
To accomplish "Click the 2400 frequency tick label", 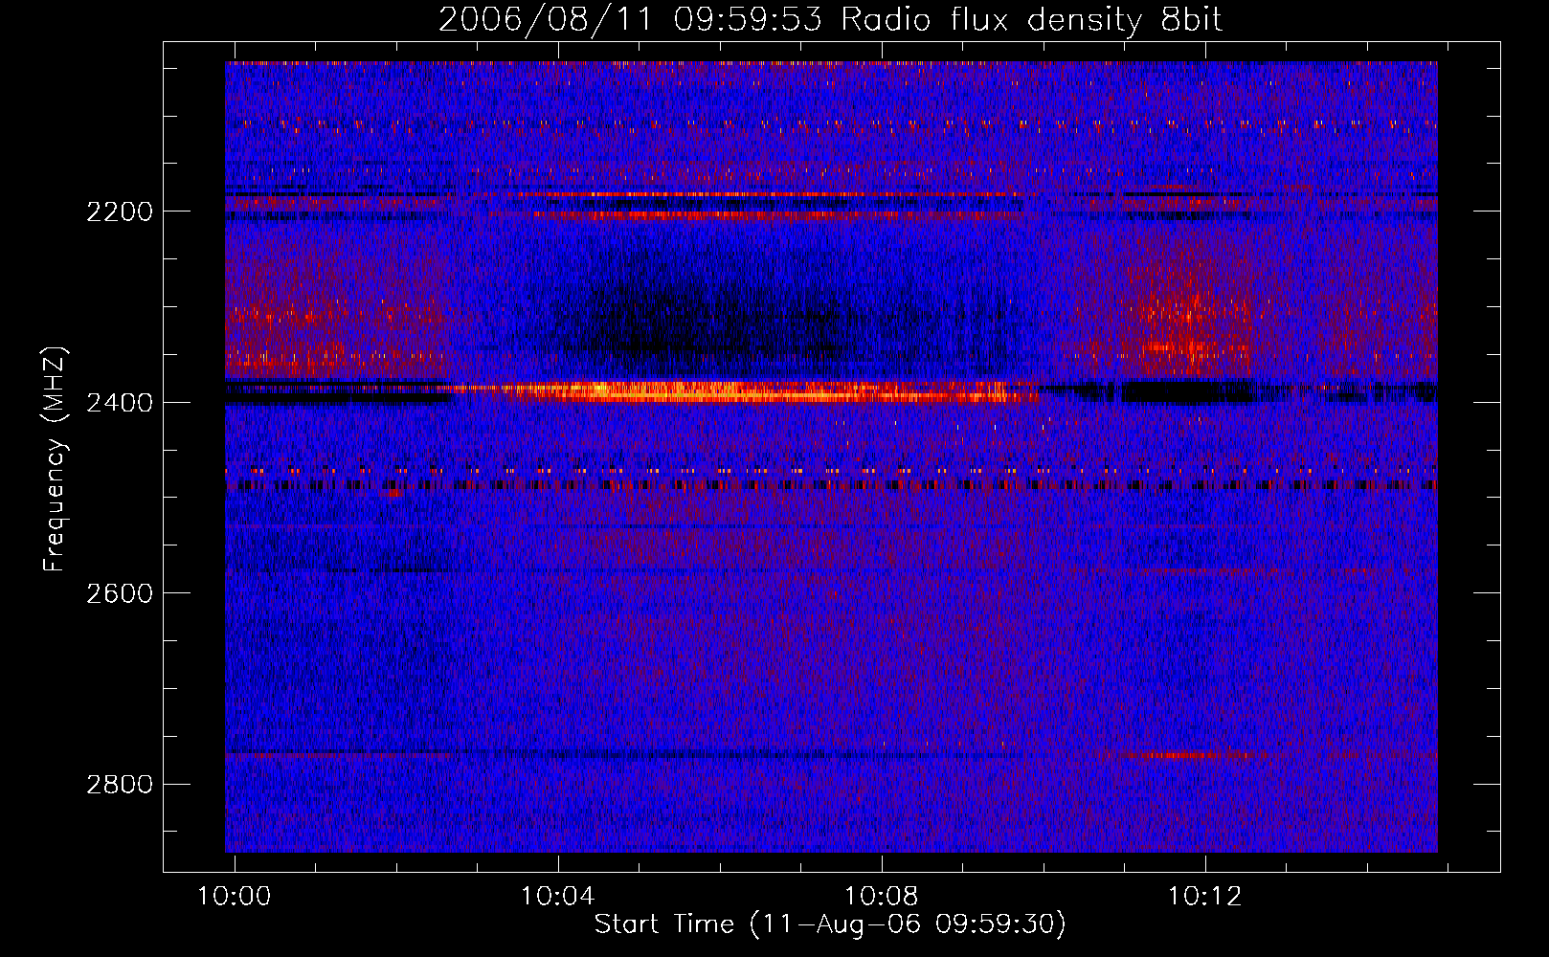I will tap(120, 403).
